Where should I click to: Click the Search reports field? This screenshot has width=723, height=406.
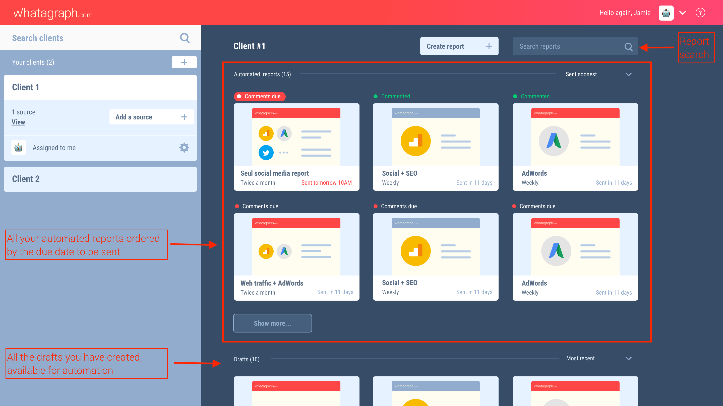click(x=575, y=46)
